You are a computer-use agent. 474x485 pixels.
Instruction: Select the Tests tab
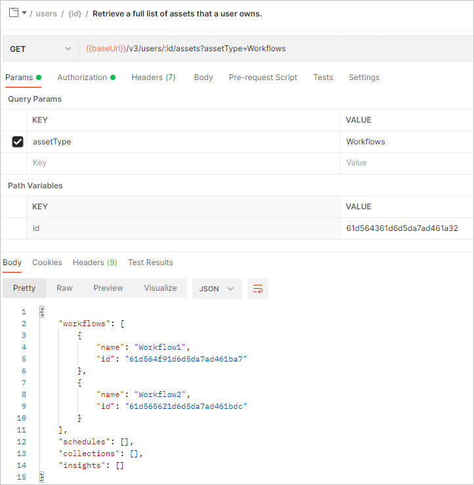323,77
